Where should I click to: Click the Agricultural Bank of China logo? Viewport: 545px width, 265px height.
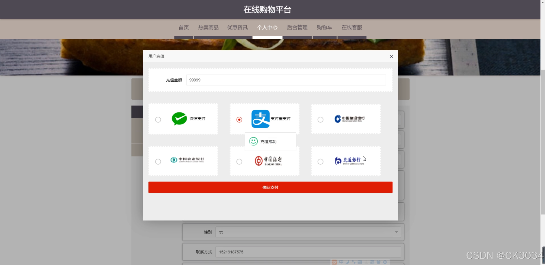[187, 160]
